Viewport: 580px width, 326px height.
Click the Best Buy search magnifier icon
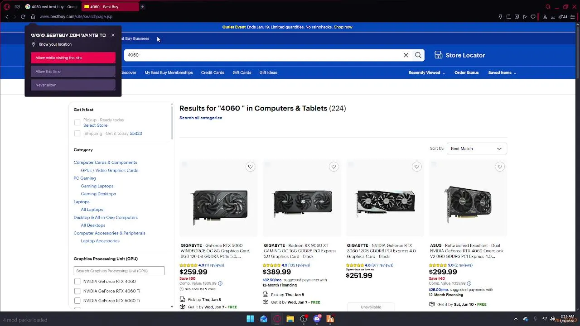[418, 55]
